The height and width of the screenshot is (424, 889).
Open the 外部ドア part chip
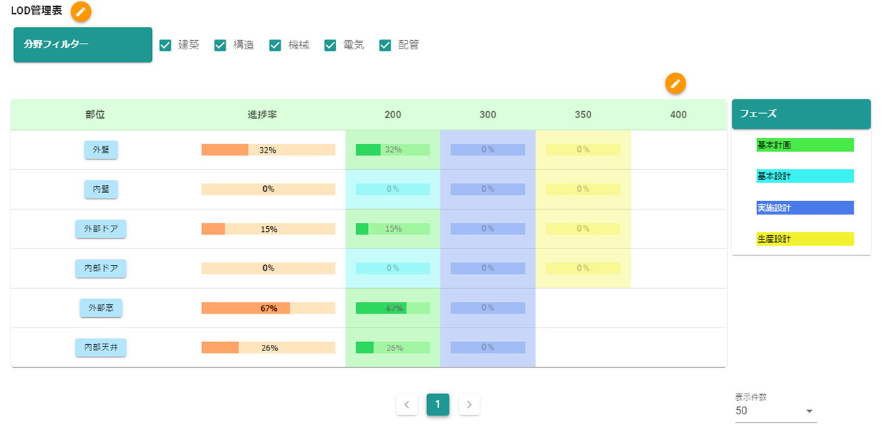[x=101, y=229]
